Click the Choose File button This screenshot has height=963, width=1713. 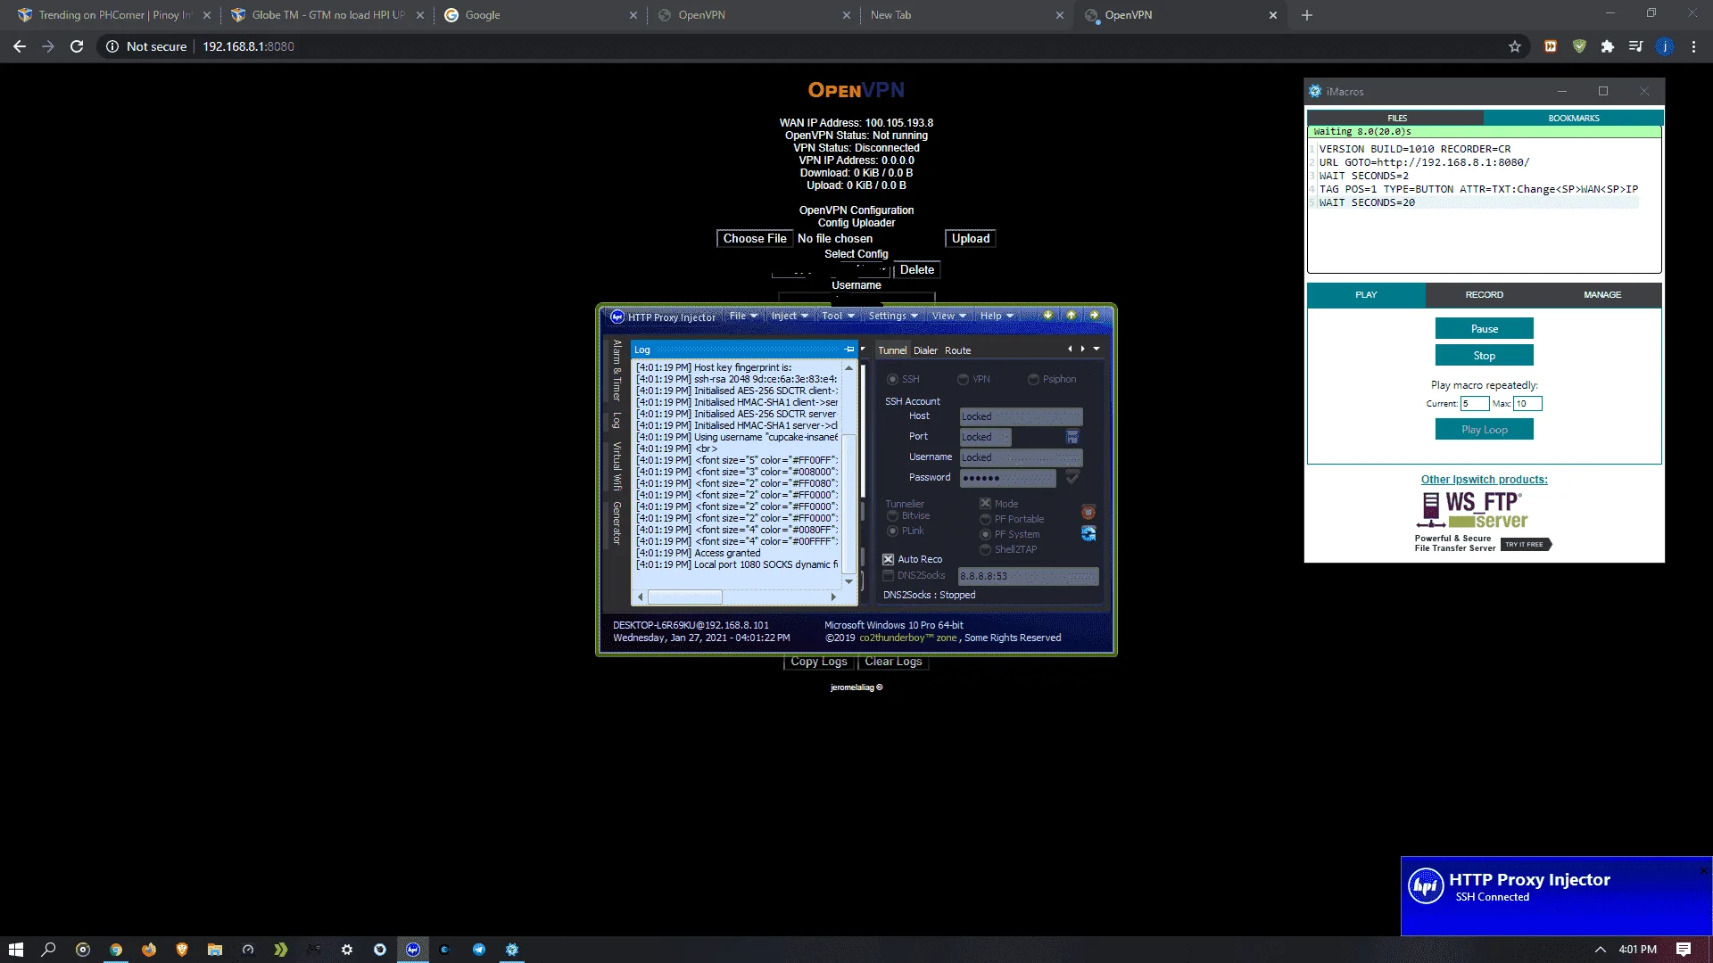tap(755, 239)
